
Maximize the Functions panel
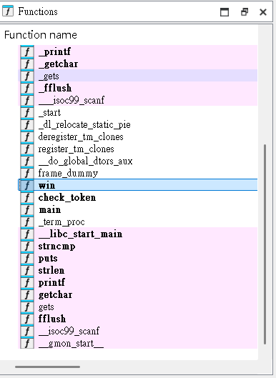click(x=225, y=12)
